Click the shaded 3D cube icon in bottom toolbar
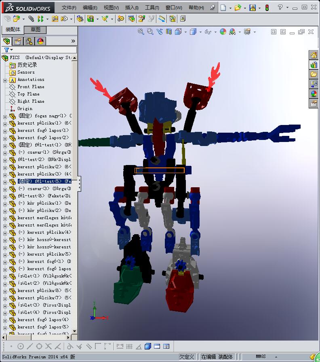This screenshot has width=320, height=362. click(148, 346)
